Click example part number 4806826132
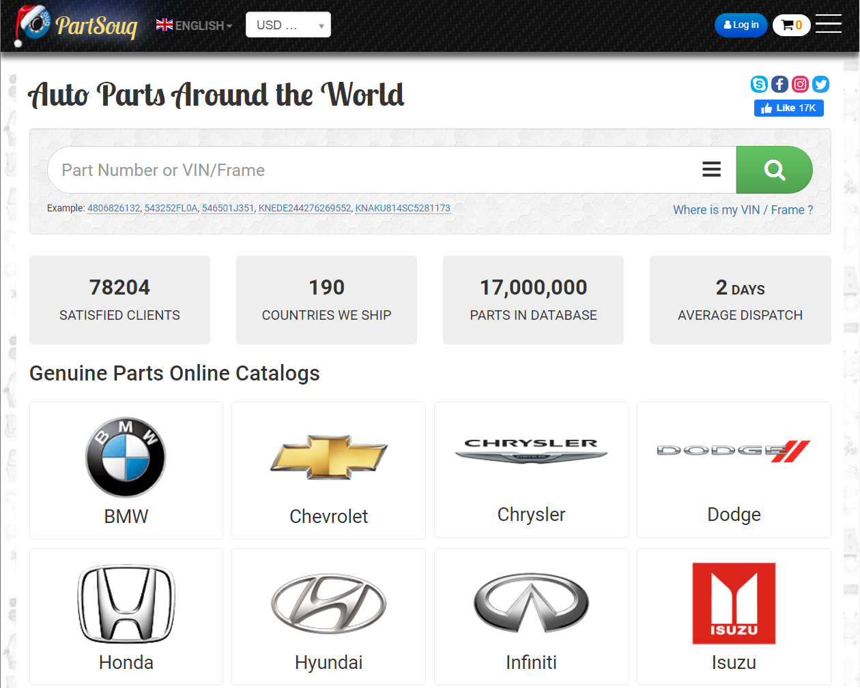The height and width of the screenshot is (688, 860). click(113, 208)
